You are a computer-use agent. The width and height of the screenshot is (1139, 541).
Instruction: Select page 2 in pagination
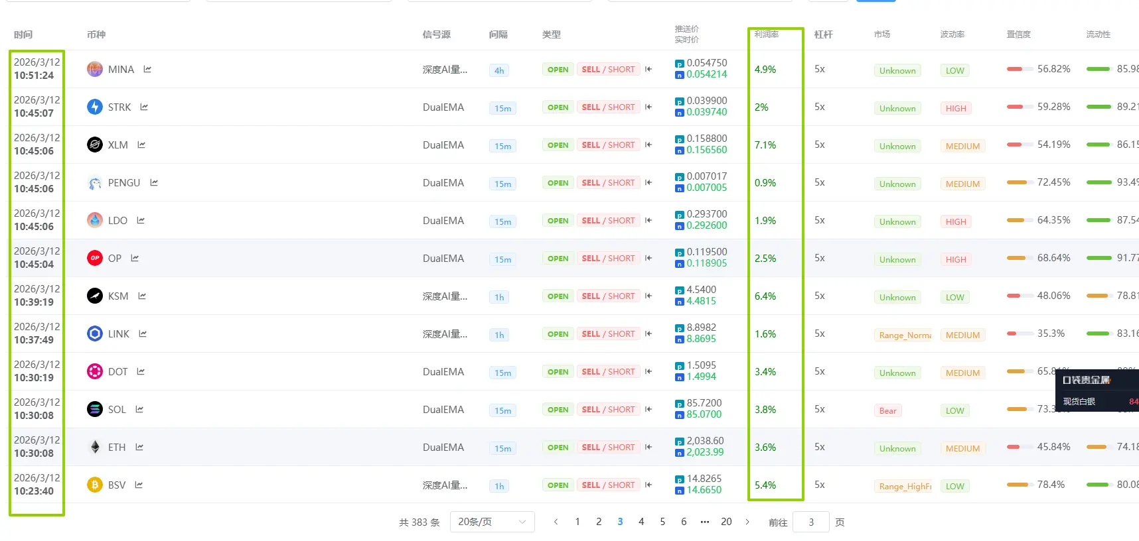[x=599, y=522]
